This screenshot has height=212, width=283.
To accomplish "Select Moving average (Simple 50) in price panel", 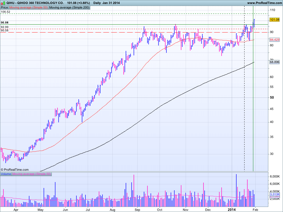I will pos(29,8).
